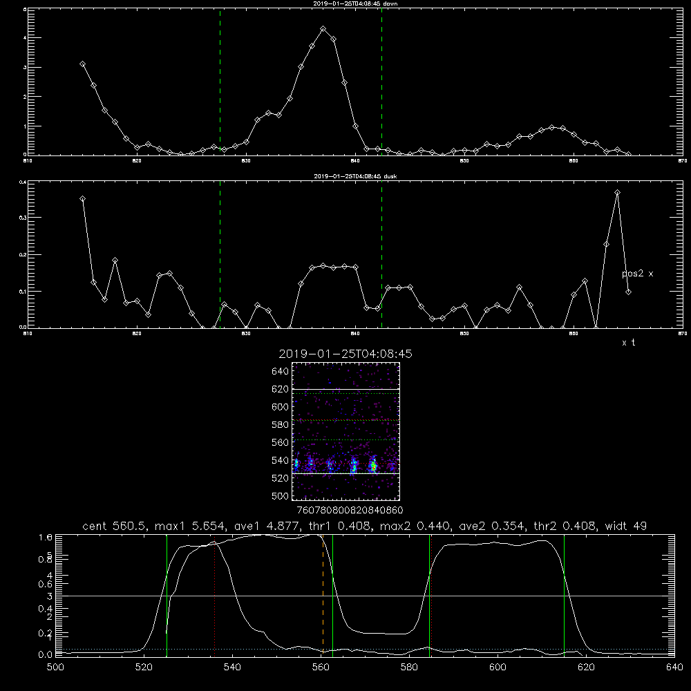
Task: Click the green vertical line at 615
Action: [564, 595]
